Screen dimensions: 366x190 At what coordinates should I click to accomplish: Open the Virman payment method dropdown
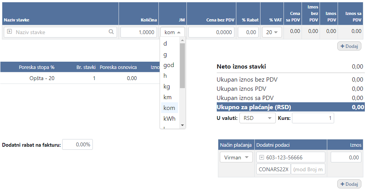pyautogui.click(x=236, y=157)
